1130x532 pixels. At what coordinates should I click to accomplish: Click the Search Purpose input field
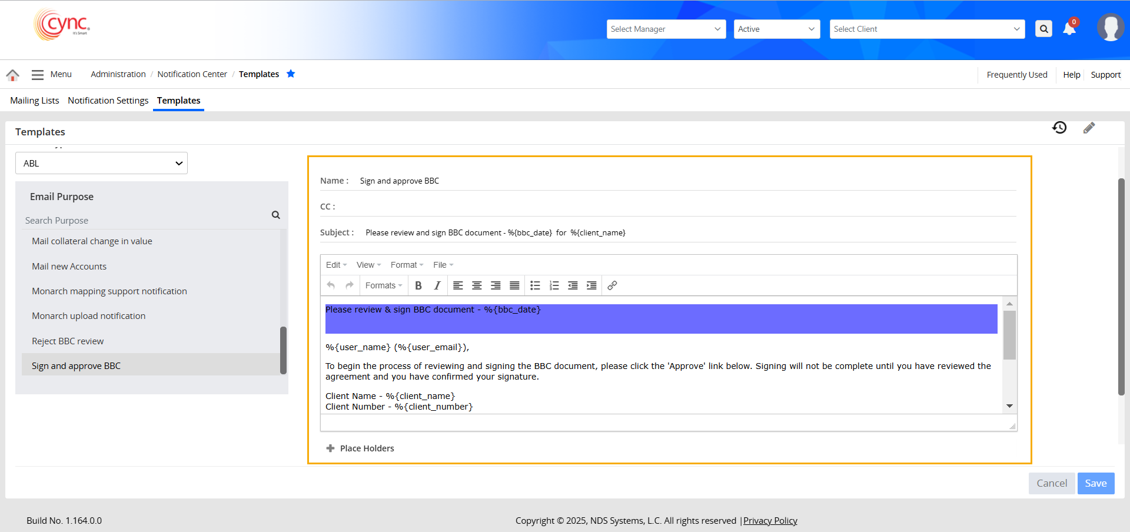pyautogui.click(x=144, y=220)
